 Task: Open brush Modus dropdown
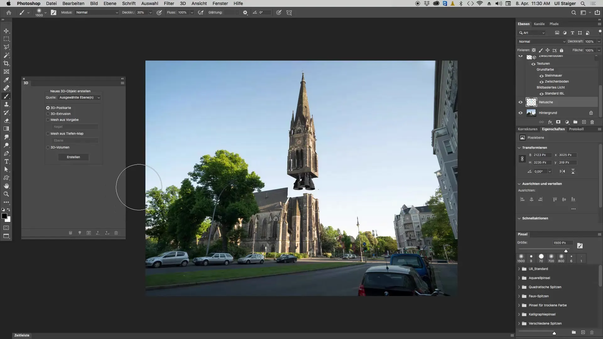pos(97,13)
